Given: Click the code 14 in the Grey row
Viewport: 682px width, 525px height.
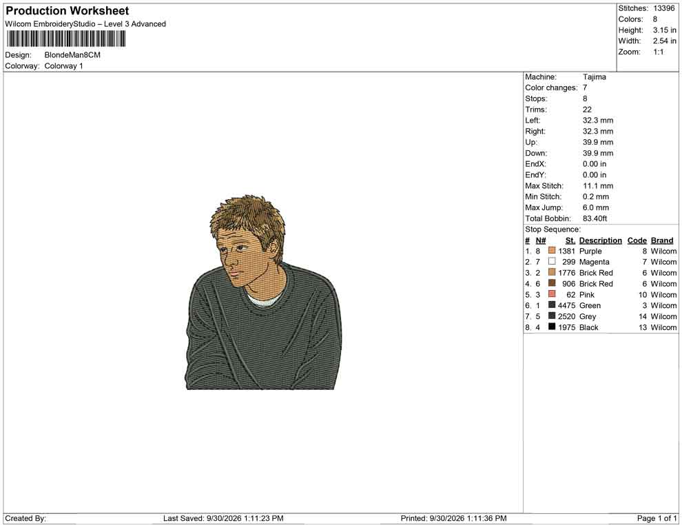Looking at the screenshot, I should click(643, 316).
